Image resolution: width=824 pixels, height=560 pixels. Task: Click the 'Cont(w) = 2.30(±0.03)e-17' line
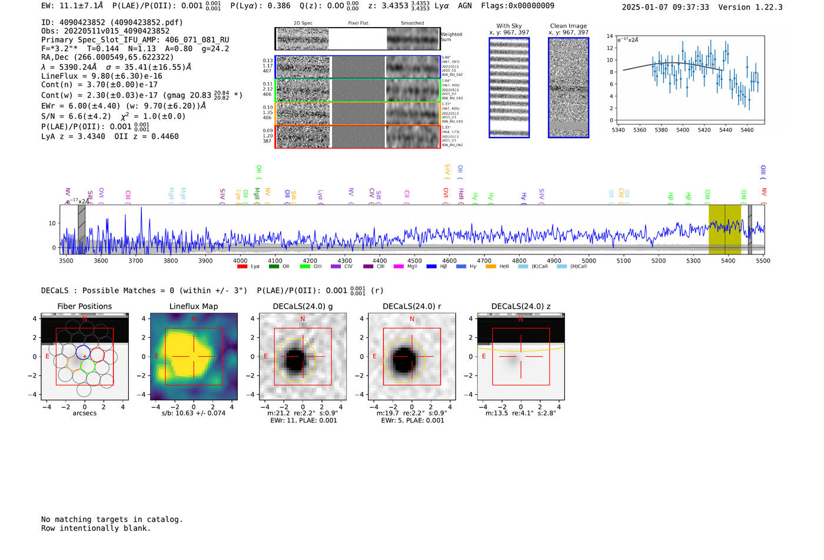(x=99, y=95)
